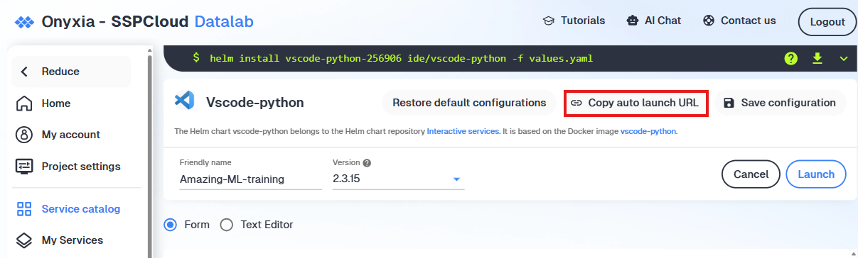The image size is (858, 258).
Task: Select the Text Editor radio button
Action: [227, 225]
